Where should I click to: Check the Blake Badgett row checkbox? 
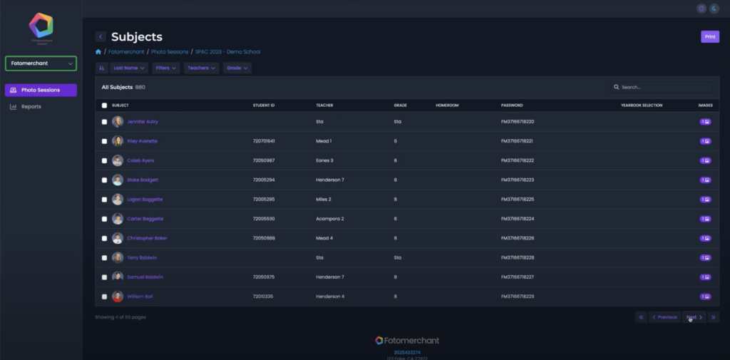[104, 180]
